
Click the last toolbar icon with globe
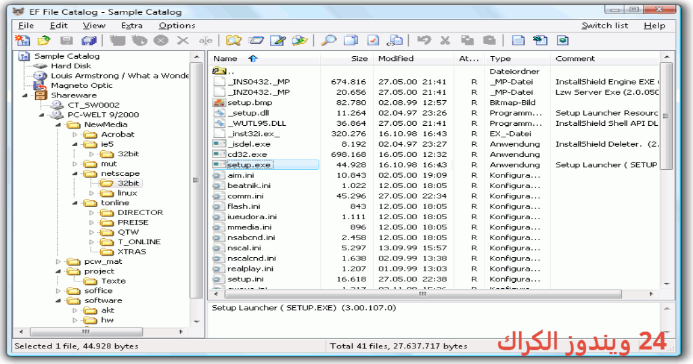pos(562,41)
